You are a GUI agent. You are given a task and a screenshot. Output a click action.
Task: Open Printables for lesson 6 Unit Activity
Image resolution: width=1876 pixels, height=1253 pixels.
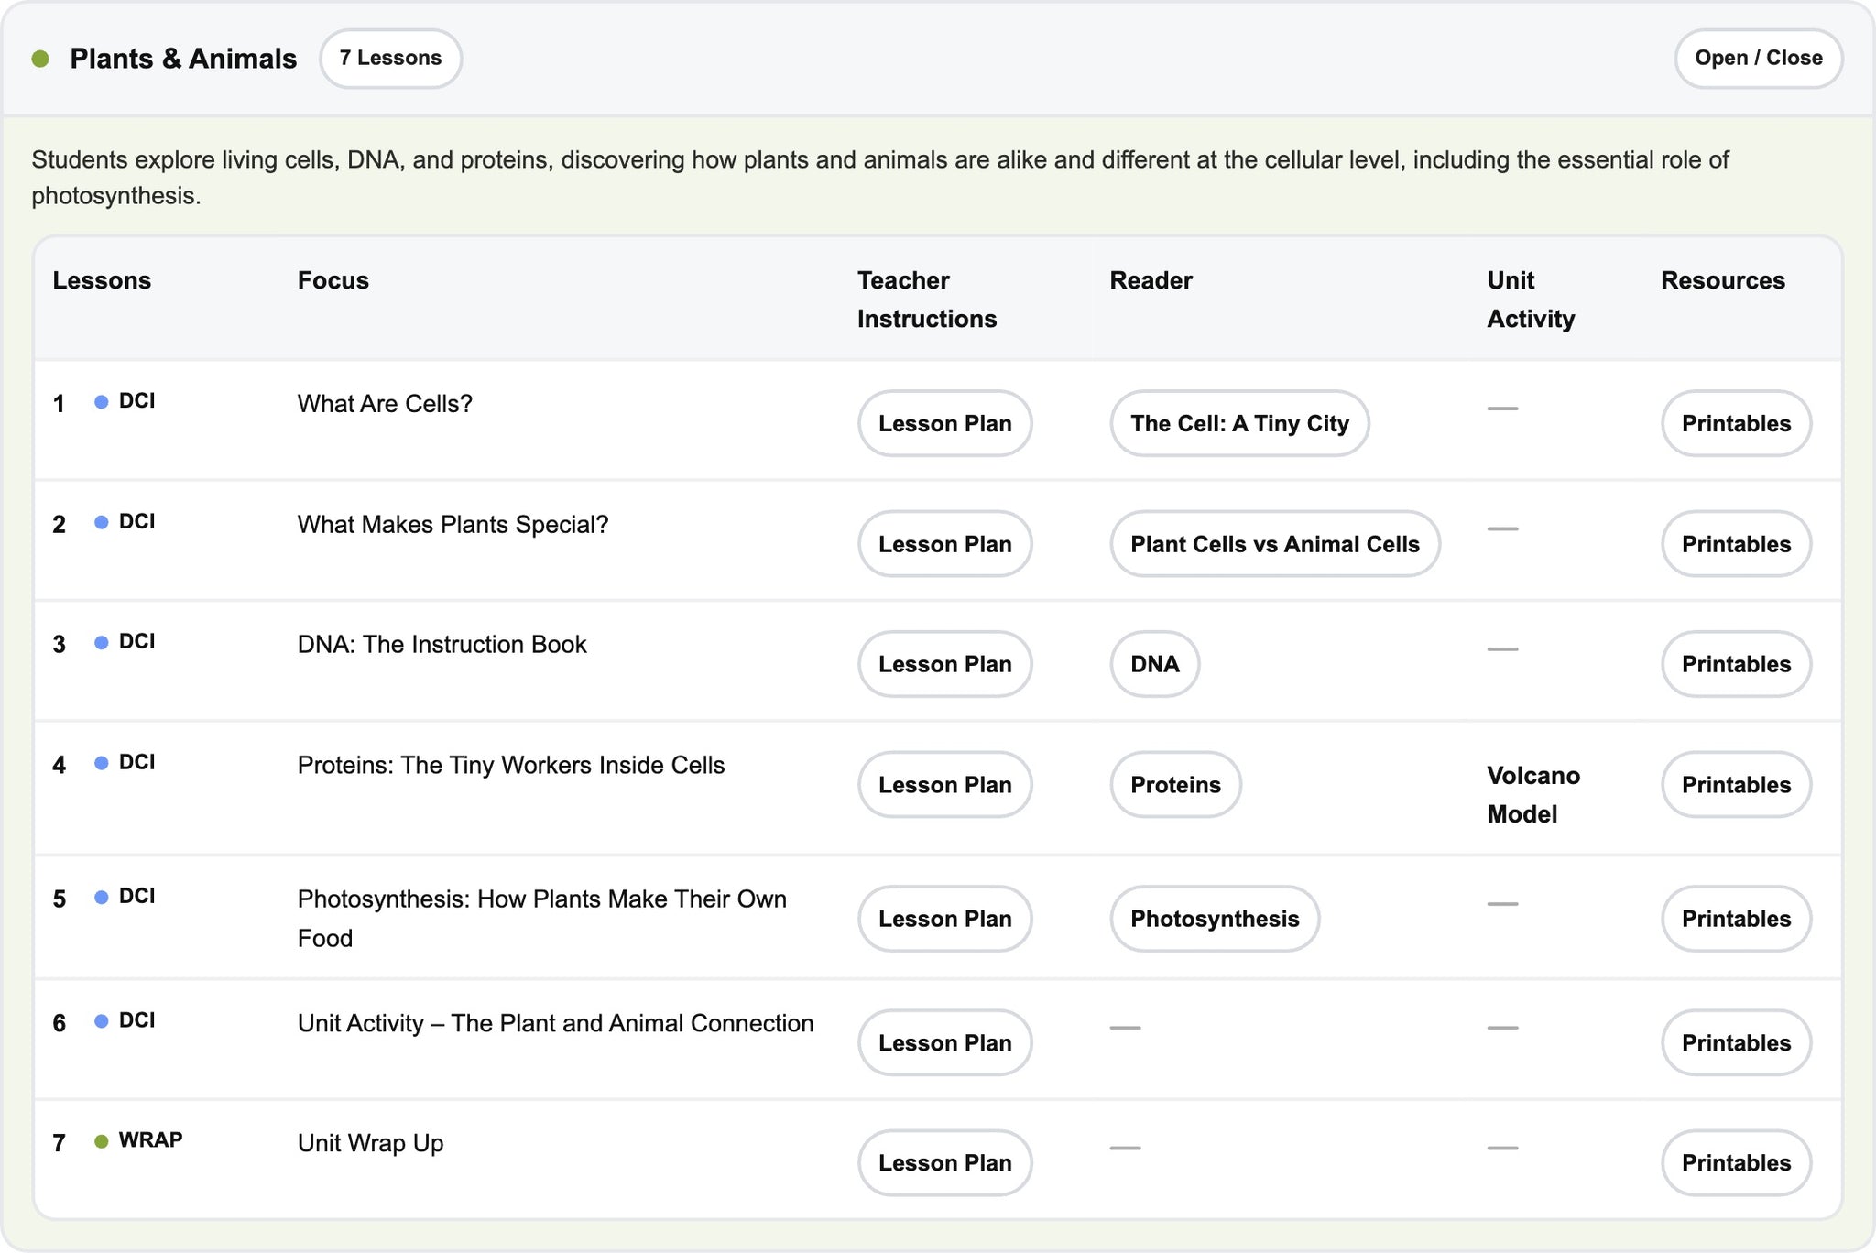click(1736, 1042)
